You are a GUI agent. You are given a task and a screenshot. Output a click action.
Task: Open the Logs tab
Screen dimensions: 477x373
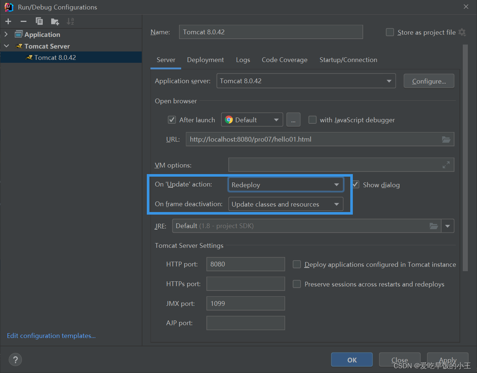243,60
